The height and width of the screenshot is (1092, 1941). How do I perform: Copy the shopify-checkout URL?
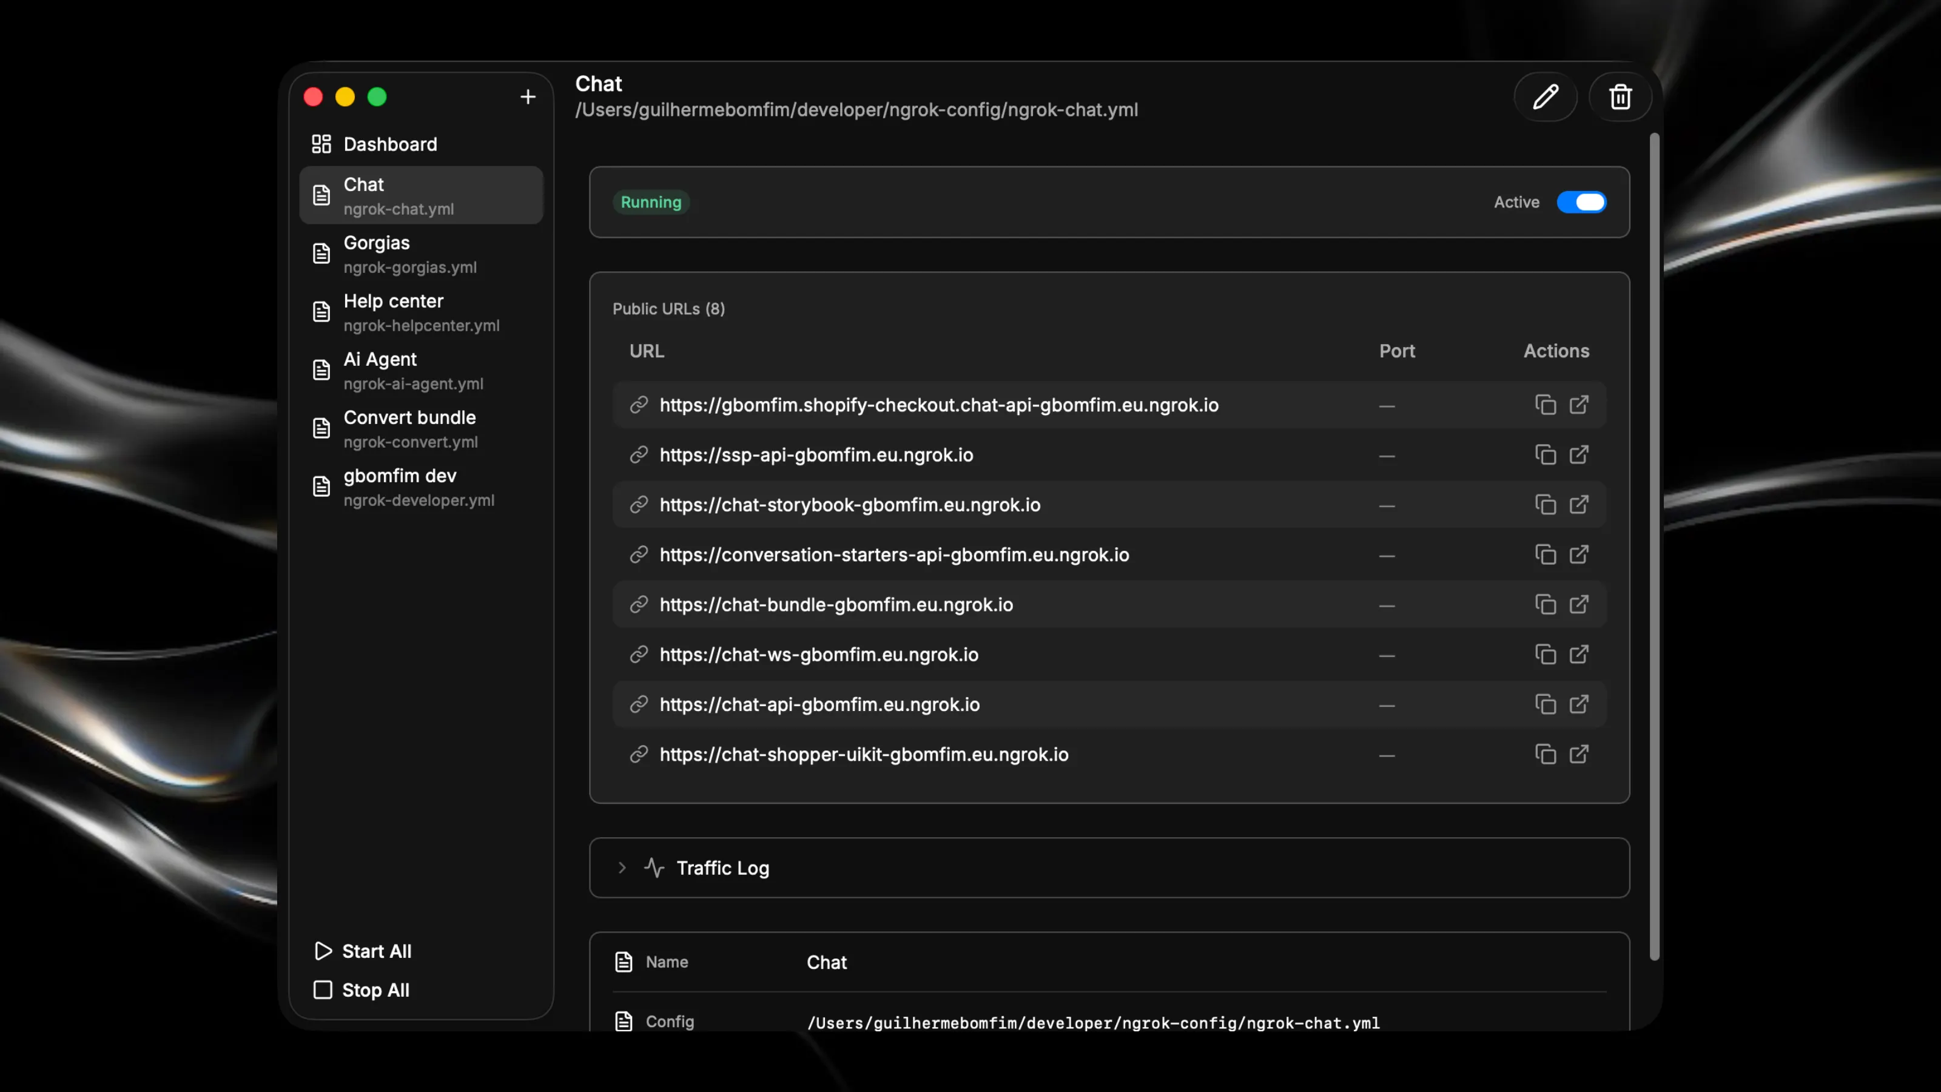[1546, 405]
